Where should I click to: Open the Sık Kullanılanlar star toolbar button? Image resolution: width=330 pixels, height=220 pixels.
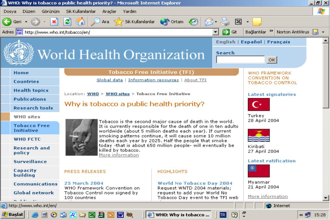[134, 22]
